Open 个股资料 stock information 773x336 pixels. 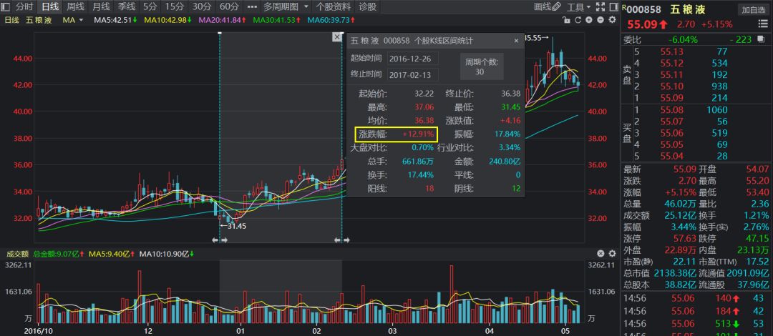pos(334,7)
